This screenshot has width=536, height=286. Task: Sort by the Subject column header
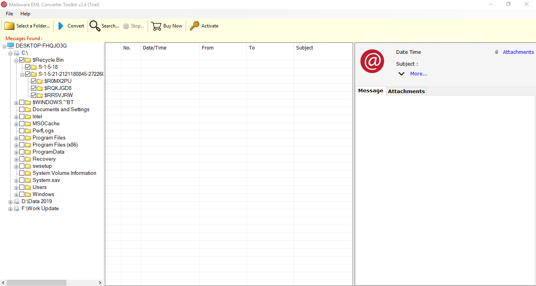pos(323,48)
